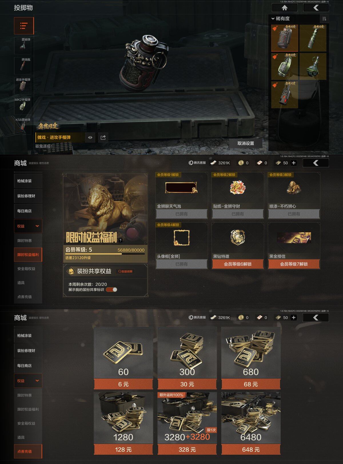Viewport: 343px width, 464px height.
Task: Click the member level progress bar
Action: [x=105, y=254]
